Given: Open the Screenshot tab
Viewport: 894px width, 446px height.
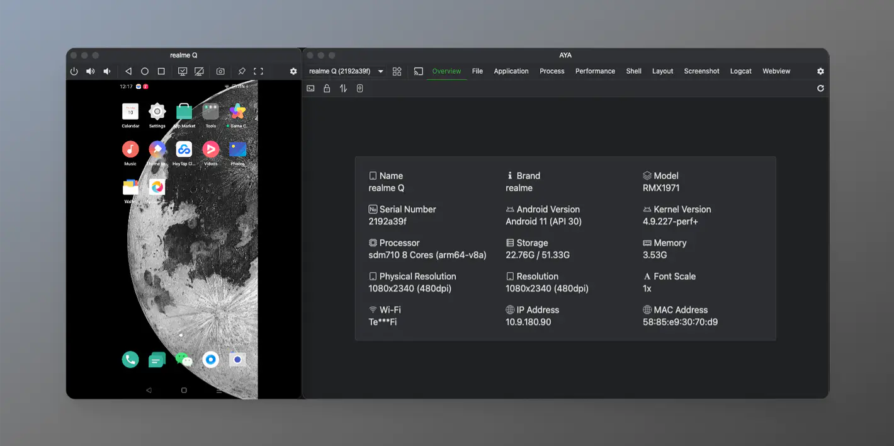Looking at the screenshot, I should coord(701,71).
